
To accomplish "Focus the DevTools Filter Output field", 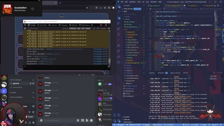I will (x=44, y=28).
